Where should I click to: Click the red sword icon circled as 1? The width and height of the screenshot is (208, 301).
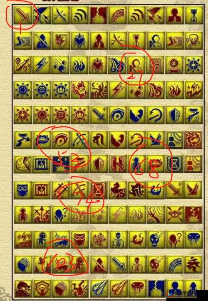(x=23, y=15)
